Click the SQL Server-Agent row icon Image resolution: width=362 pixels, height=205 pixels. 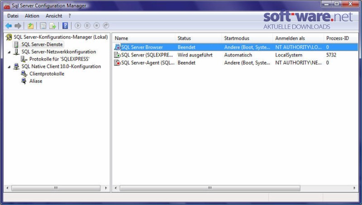(x=117, y=63)
